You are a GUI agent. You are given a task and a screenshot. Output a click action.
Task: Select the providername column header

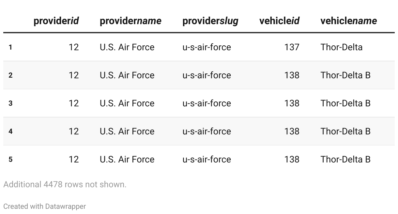(130, 21)
